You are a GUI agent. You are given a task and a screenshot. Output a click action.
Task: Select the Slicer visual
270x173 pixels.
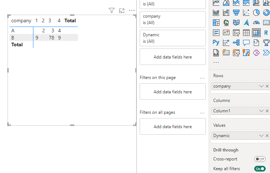pos(236,33)
